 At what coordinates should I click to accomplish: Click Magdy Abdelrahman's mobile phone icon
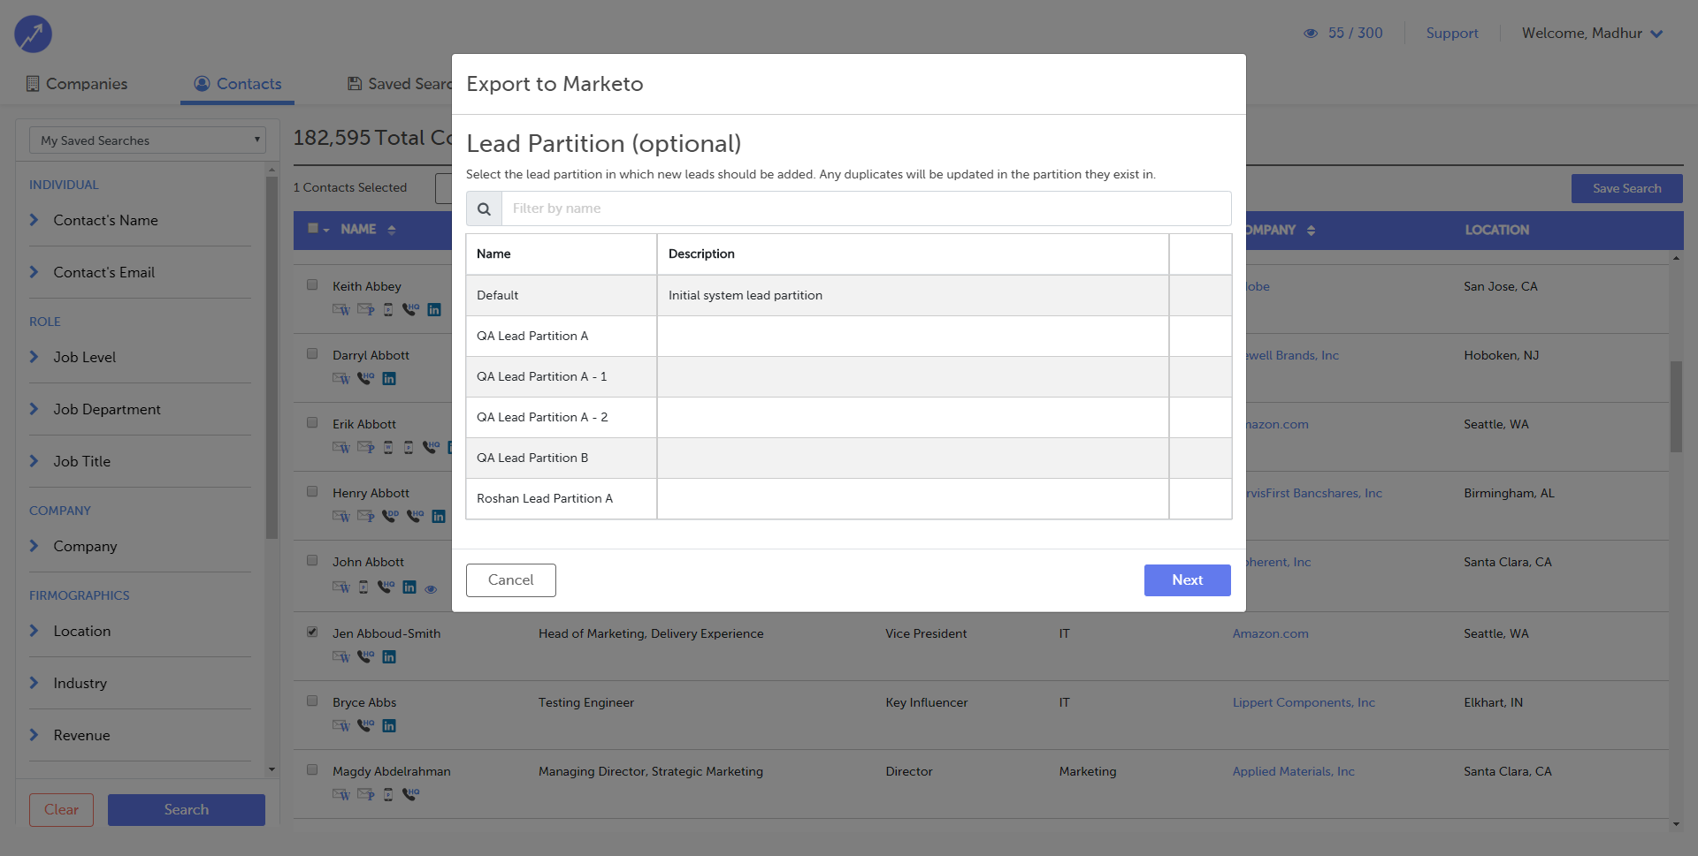tap(388, 795)
